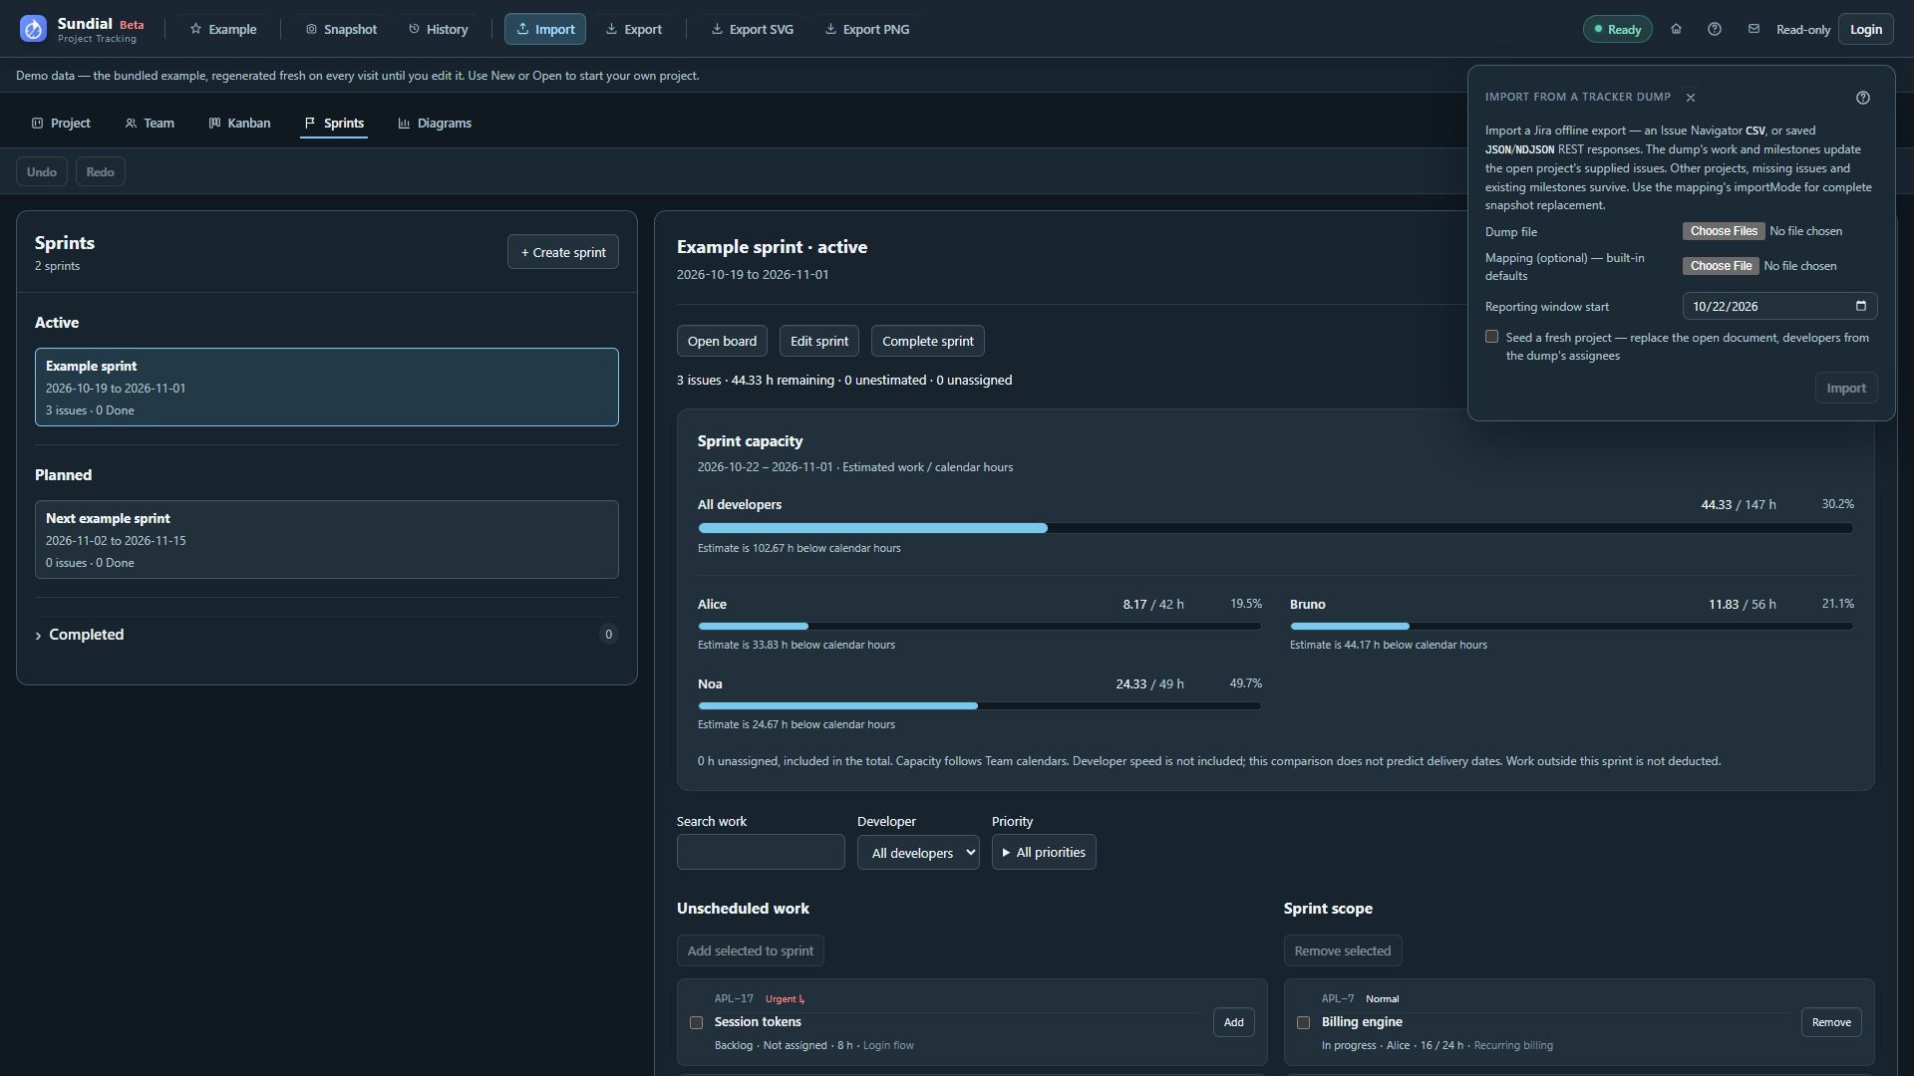Select the Session tokens work item checkbox
The width and height of the screenshot is (1914, 1076).
point(697,1022)
